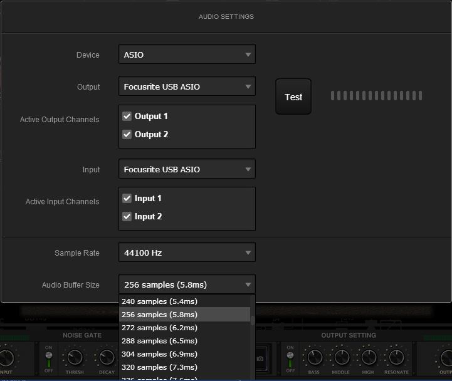Open the Input device dropdown

coord(187,169)
